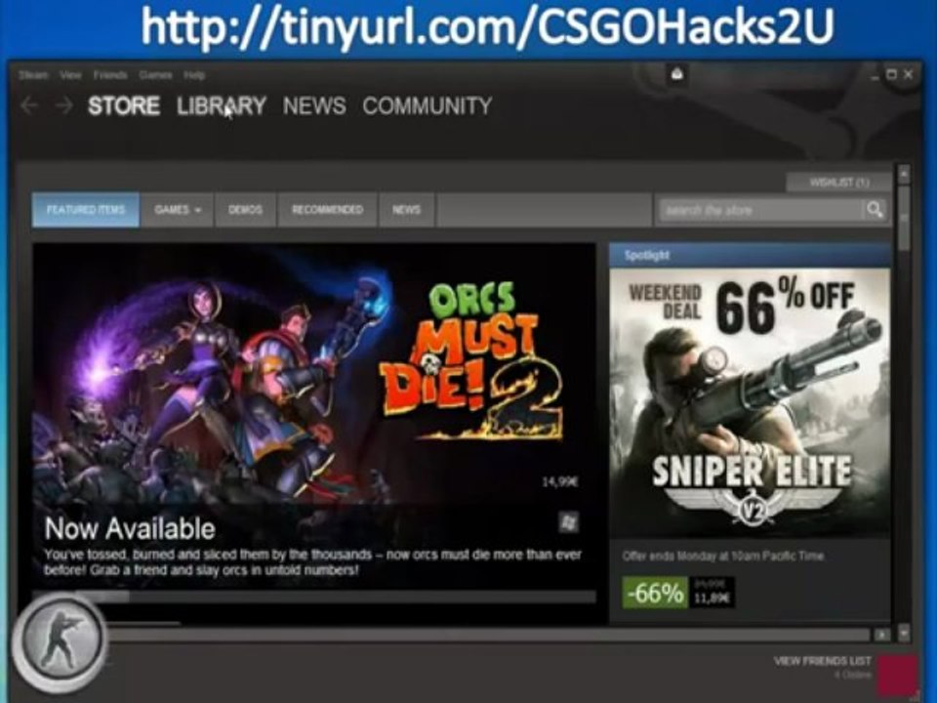Click the 11,89€ discounted price

tap(712, 599)
